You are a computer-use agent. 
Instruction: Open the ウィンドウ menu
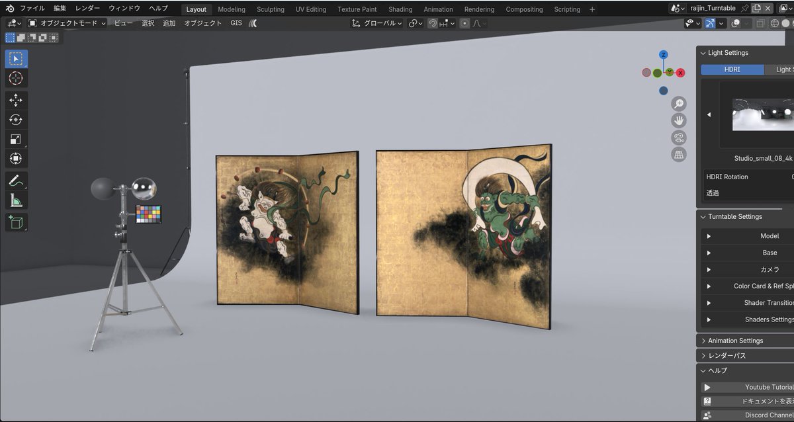pyautogui.click(x=124, y=9)
